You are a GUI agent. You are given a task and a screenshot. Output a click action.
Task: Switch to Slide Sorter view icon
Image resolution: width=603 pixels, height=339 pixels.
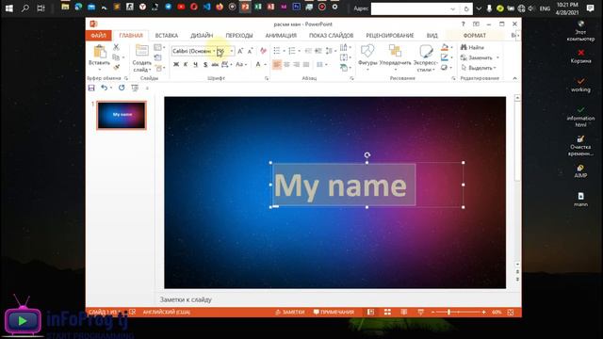point(387,312)
